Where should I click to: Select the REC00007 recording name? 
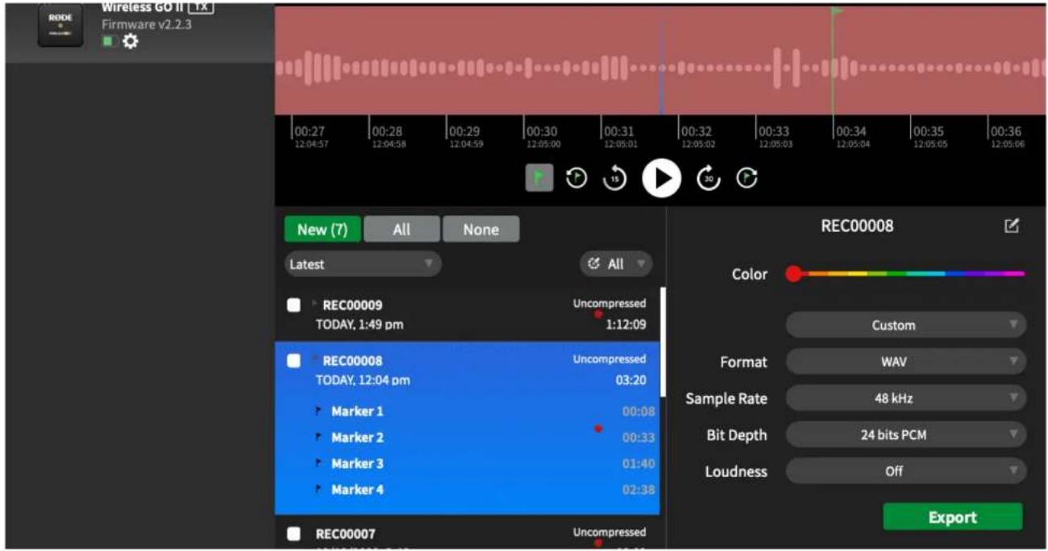tap(345, 534)
